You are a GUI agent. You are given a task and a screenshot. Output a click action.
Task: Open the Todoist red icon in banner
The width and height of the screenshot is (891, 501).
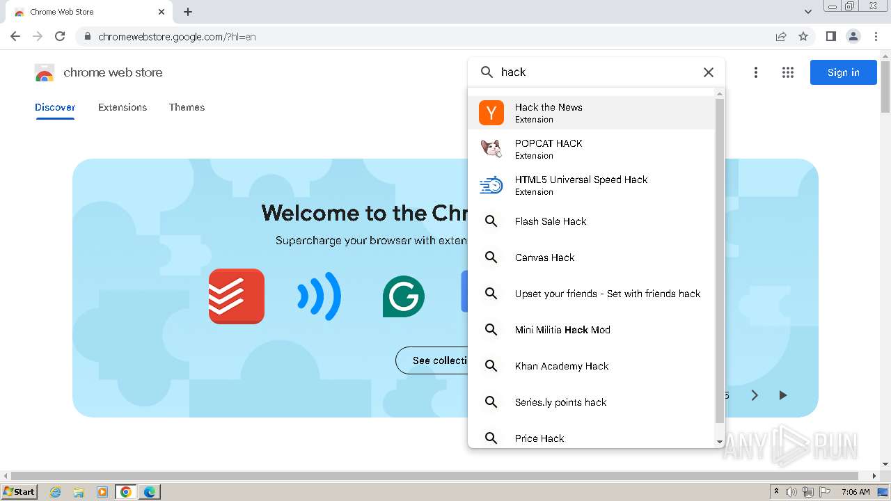click(237, 296)
